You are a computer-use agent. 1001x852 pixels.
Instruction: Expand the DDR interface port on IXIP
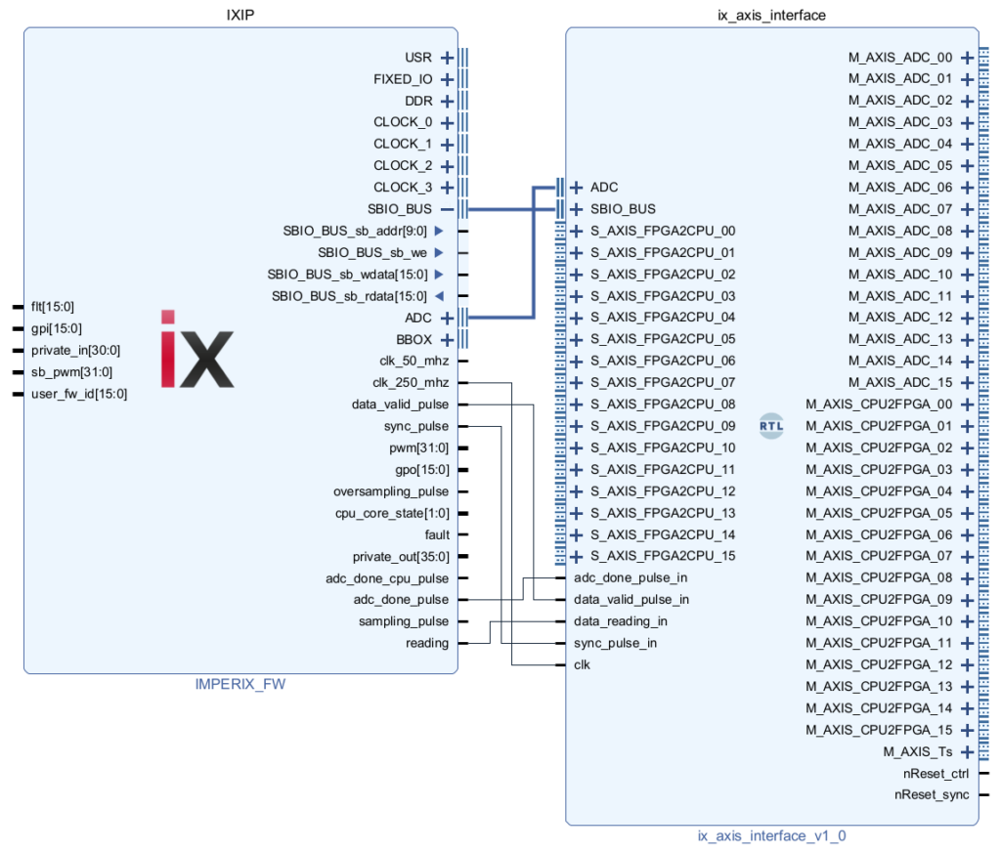point(447,101)
